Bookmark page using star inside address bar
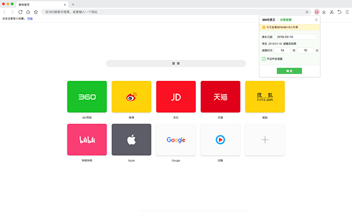 [x=307, y=12]
